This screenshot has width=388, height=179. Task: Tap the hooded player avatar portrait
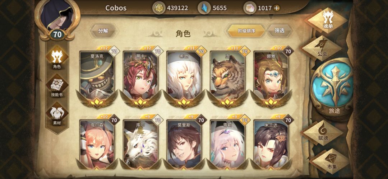point(57,15)
